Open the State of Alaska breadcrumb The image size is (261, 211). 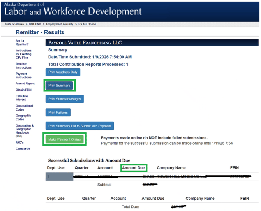[x=14, y=24]
